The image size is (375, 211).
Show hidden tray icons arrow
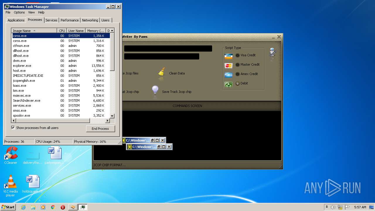click(327, 207)
